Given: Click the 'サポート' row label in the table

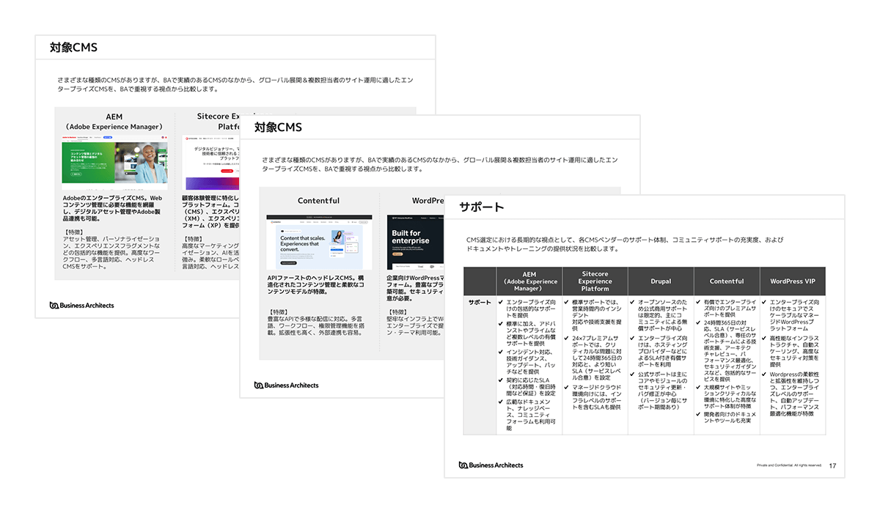Looking at the screenshot, I should (x=480, y=302).
